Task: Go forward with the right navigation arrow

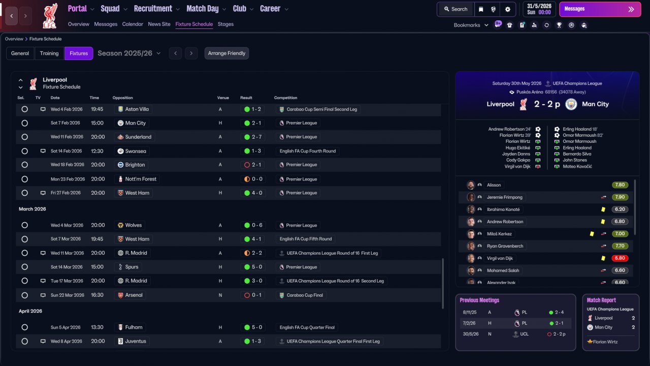Action: point(25,16)
